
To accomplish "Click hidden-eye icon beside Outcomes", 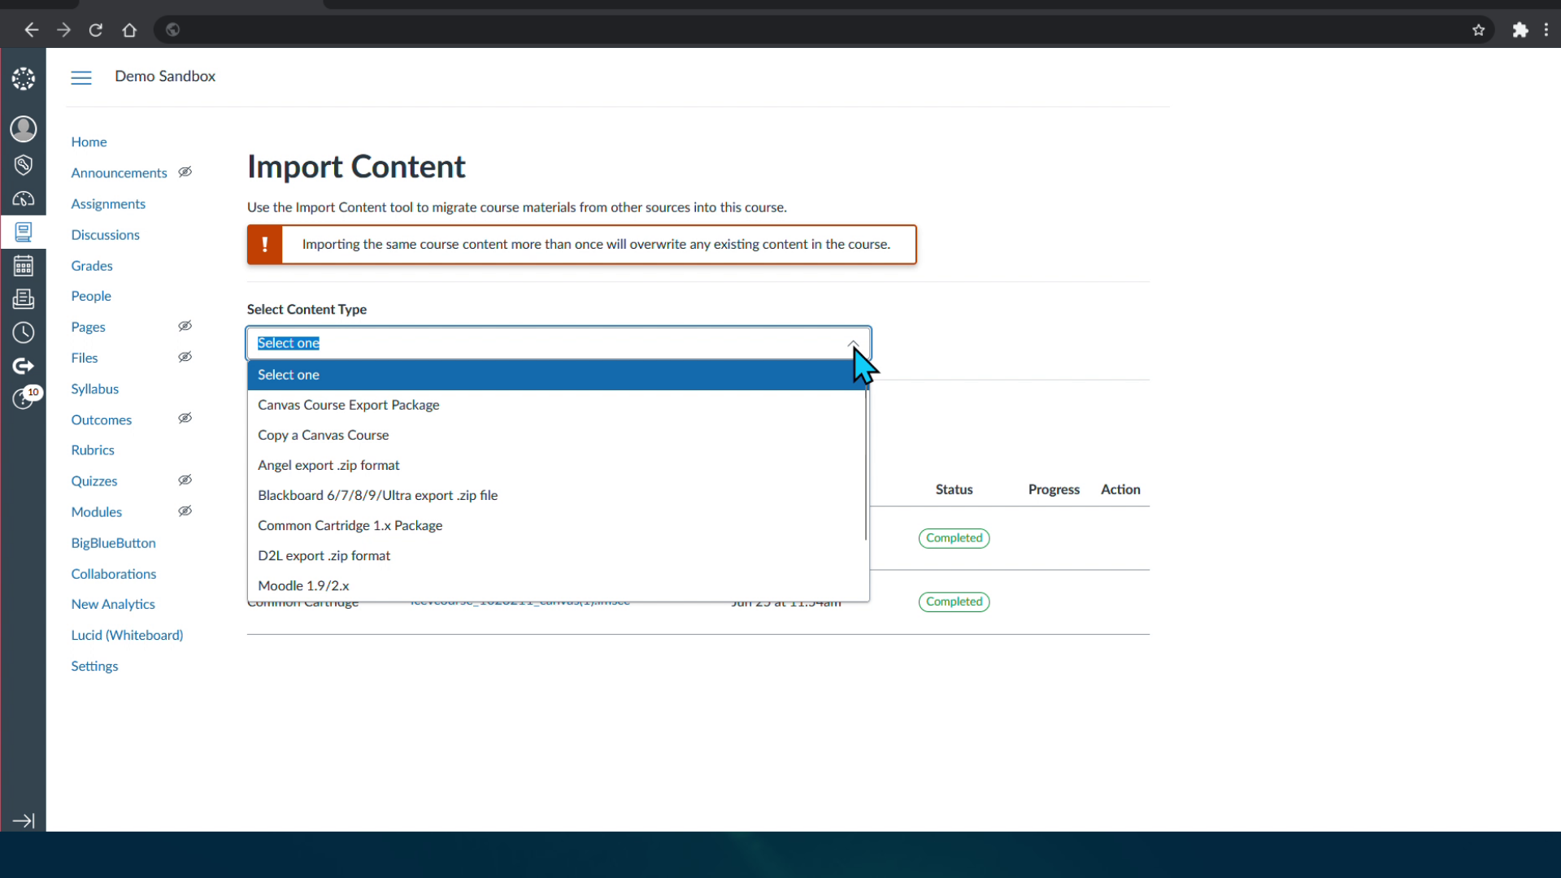I will coord(185,419).
